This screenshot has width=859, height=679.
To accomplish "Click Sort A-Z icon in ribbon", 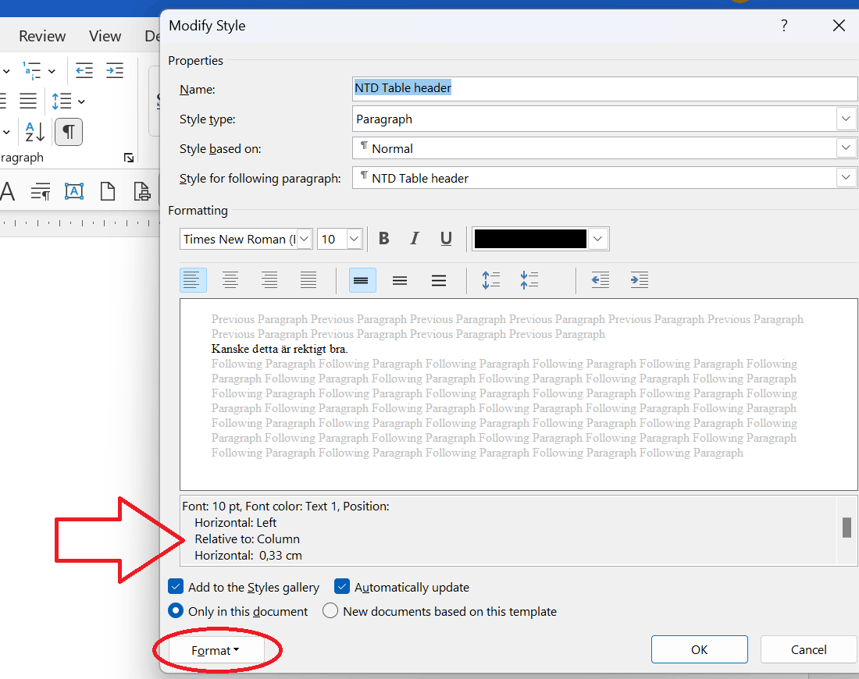I will [x=35, y=132].
